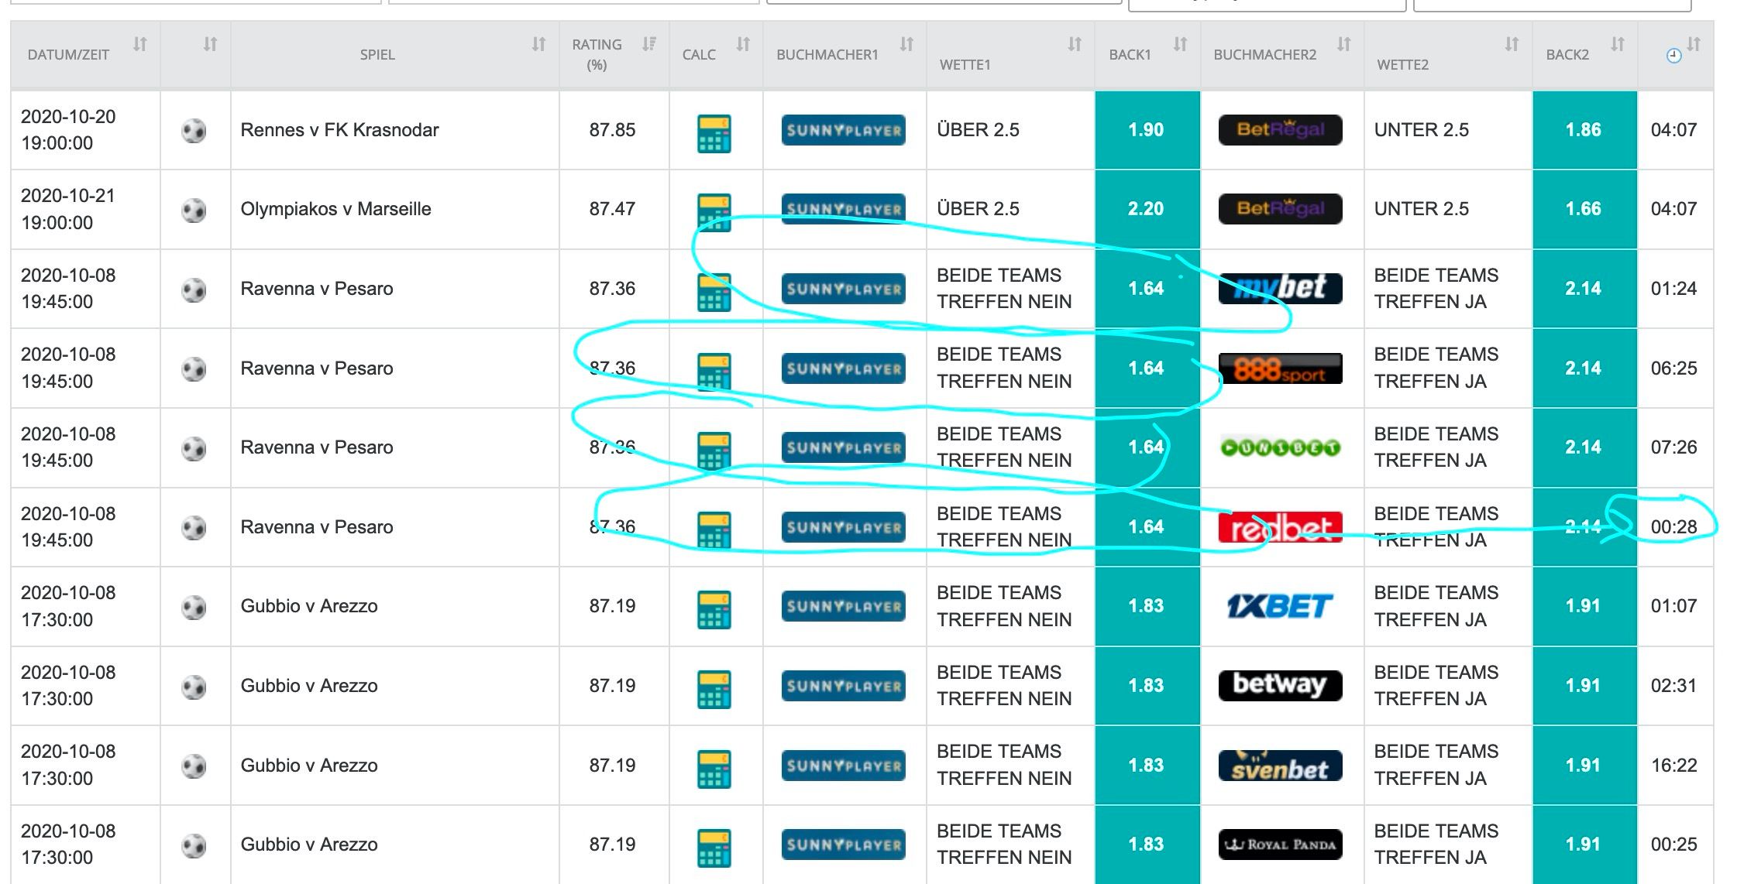The height and width of the screenshot is (884, 1737).
Task: Click rating 87.47 cell
Action: tap(612, 209)
